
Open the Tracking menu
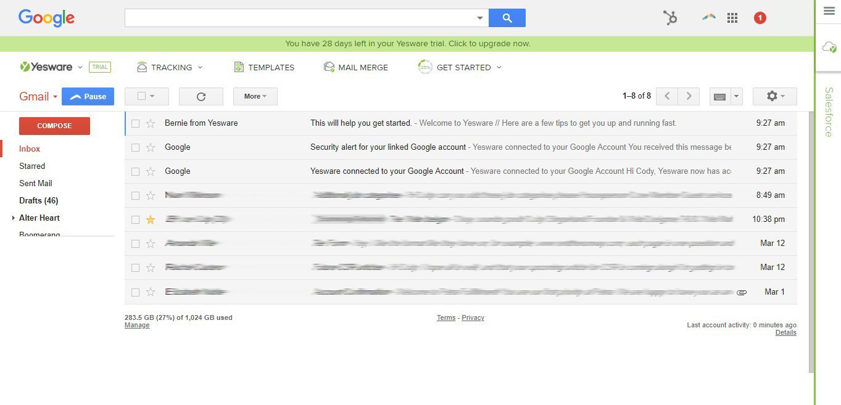[170, 67]
